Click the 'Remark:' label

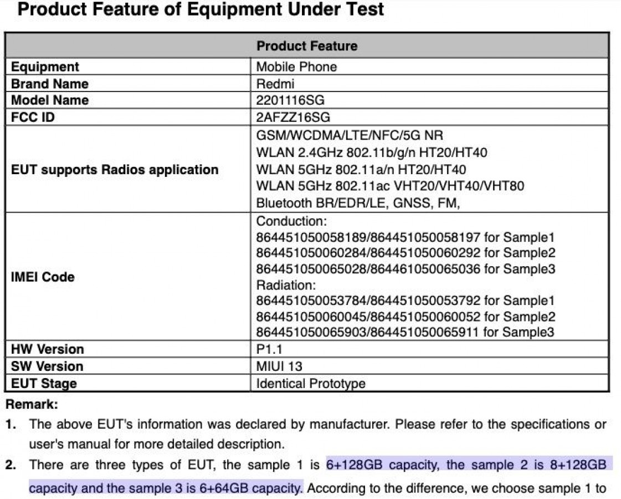click(x=32, y=405)
